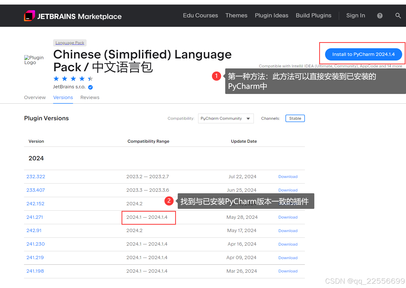
Task: Download version 233.407
Action: (x=288, y=190)
